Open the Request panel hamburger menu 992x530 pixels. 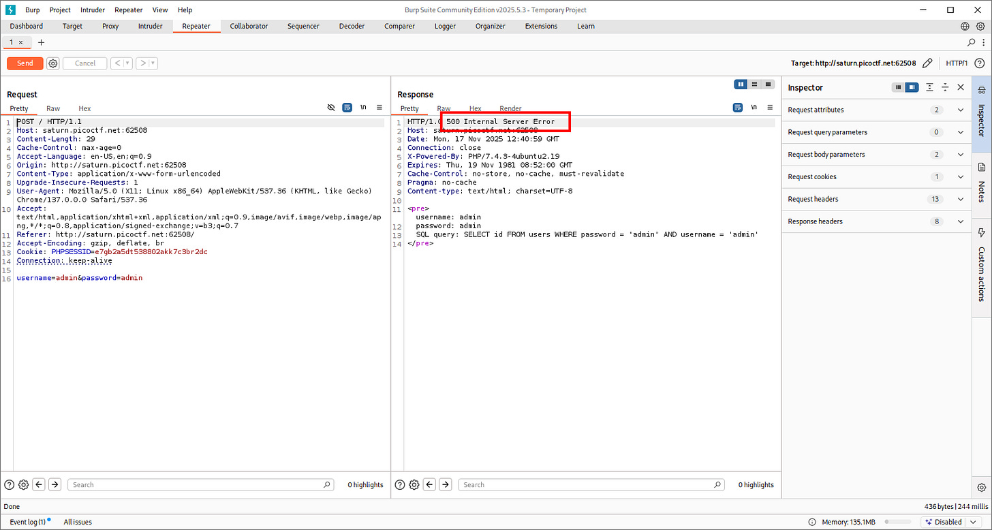[x=379, y=108]
